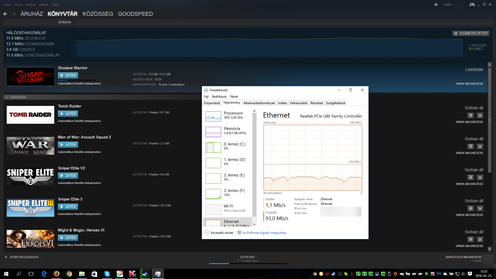Open the Barátok menu in Steam
Viewport: 496px width, 279px height.
[30, 5]
